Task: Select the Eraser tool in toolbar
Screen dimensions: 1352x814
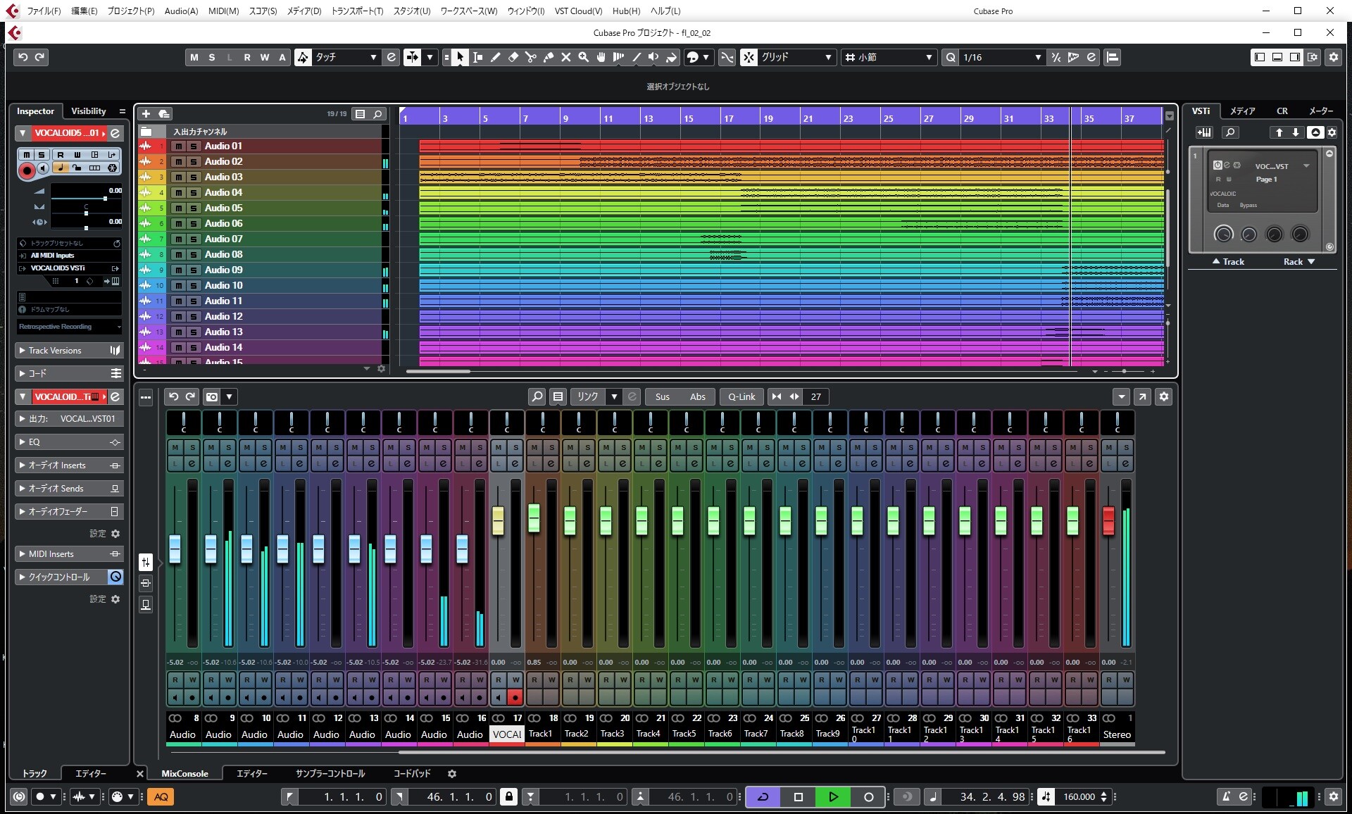Action: coord(513,58)
